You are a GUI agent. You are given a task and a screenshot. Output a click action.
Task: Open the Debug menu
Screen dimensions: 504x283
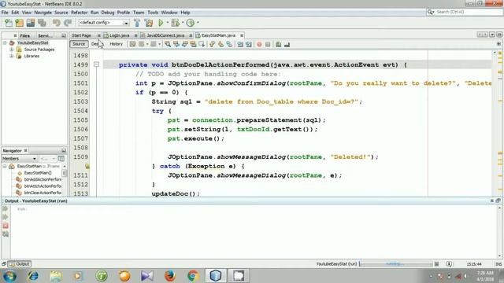(108, 13)
